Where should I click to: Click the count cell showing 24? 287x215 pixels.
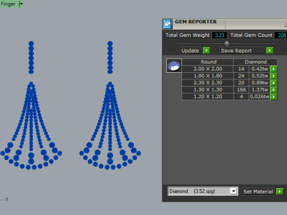[241, 76]
